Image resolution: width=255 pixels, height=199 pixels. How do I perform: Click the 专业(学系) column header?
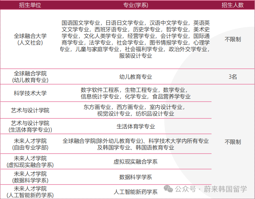tap(136, 5)
